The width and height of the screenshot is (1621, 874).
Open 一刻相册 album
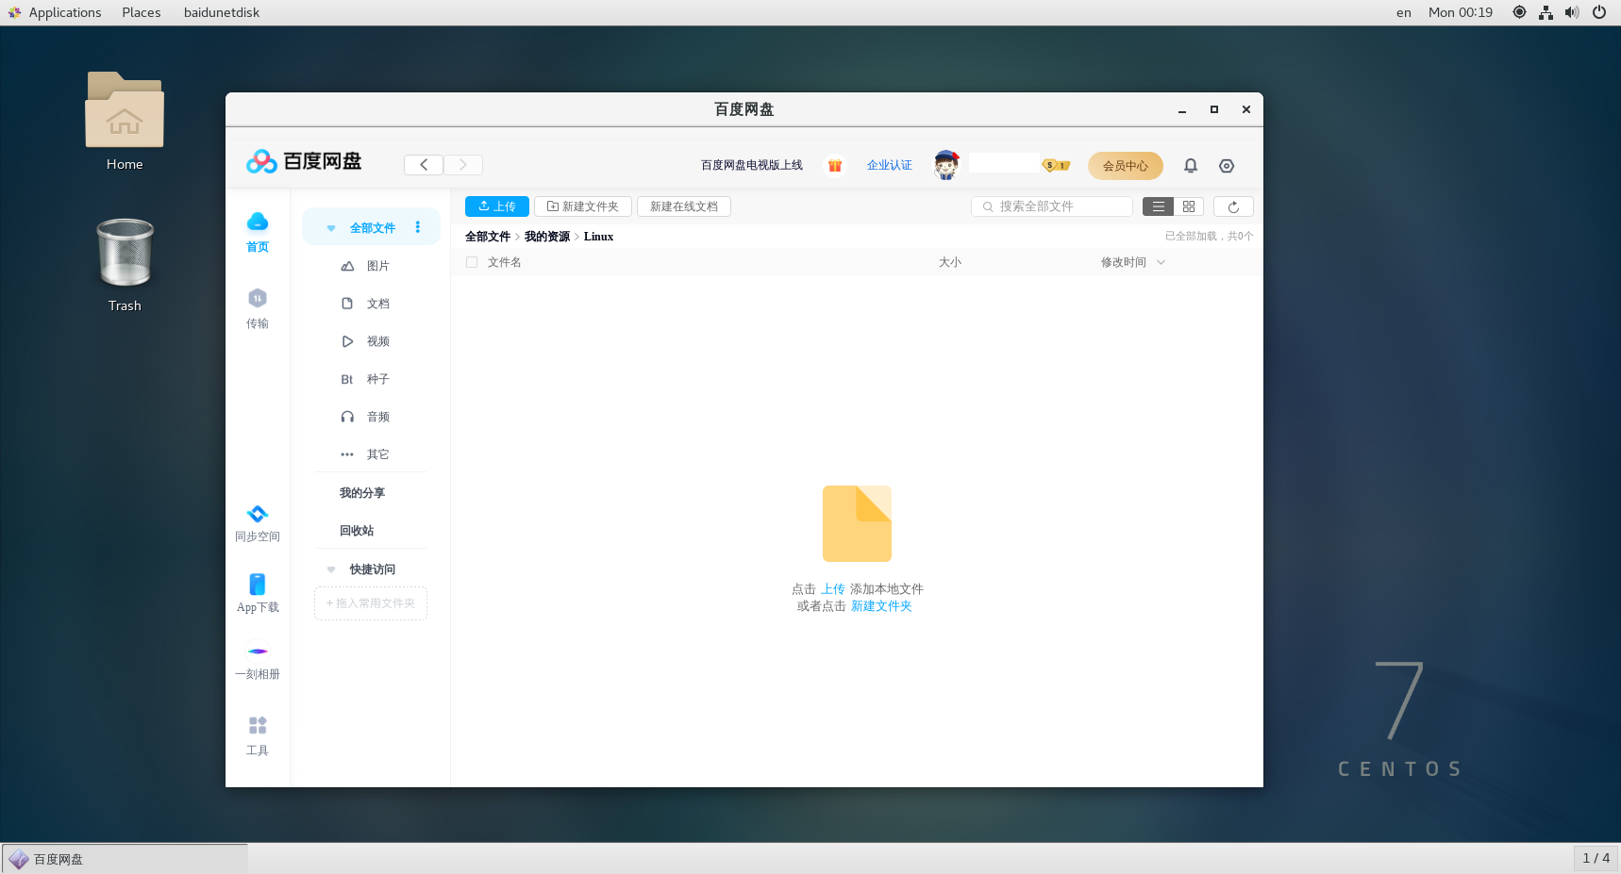coord(258,662)
